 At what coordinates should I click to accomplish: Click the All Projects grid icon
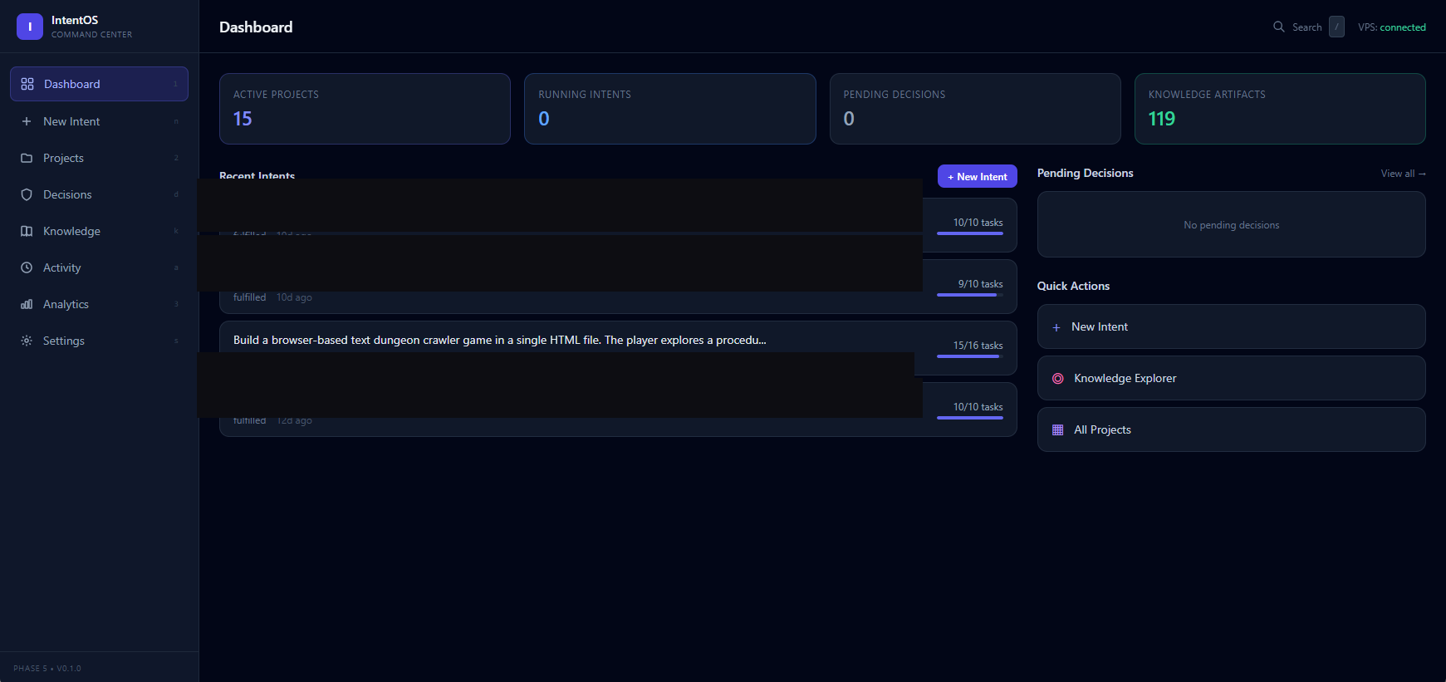click(x=1058, y=430)
